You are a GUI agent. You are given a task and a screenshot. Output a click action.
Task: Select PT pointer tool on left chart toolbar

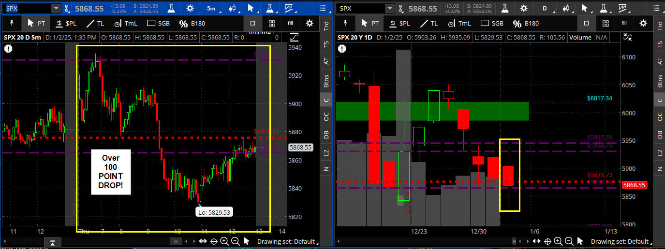(x=36, y=23)
